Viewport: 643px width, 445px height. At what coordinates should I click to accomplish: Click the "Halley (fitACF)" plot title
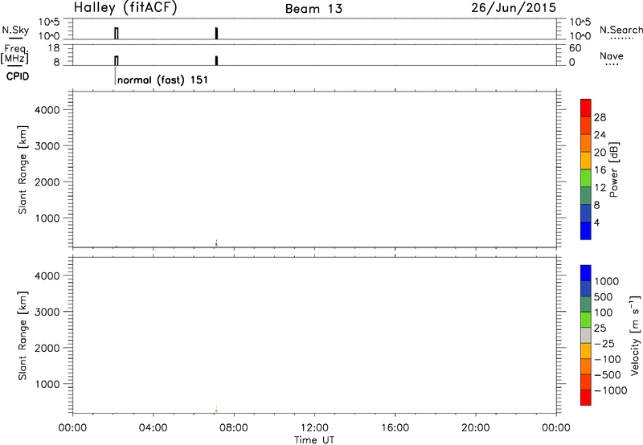[x=125, y=8]
